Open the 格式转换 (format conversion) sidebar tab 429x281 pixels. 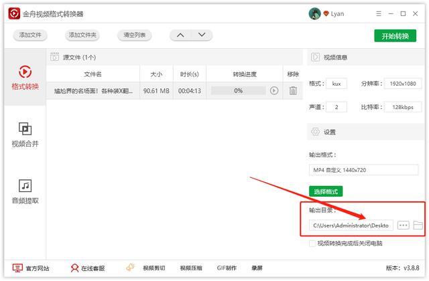click(x=25, y=78)
